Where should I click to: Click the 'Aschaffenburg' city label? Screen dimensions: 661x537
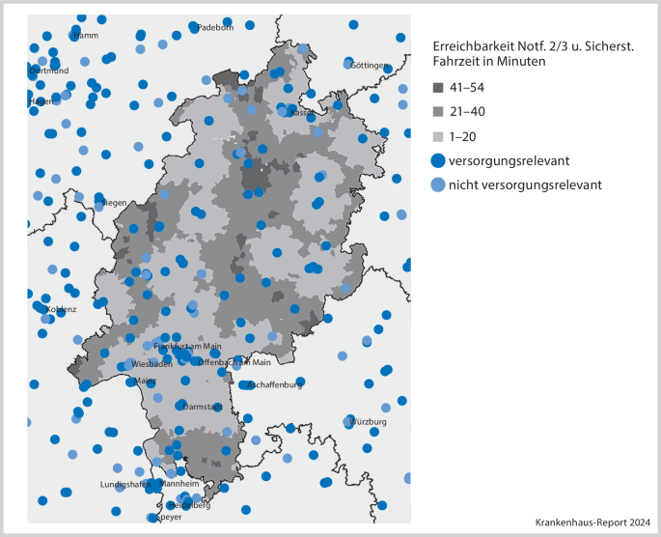point(274,385)
